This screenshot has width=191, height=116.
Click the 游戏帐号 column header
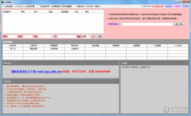10,12
